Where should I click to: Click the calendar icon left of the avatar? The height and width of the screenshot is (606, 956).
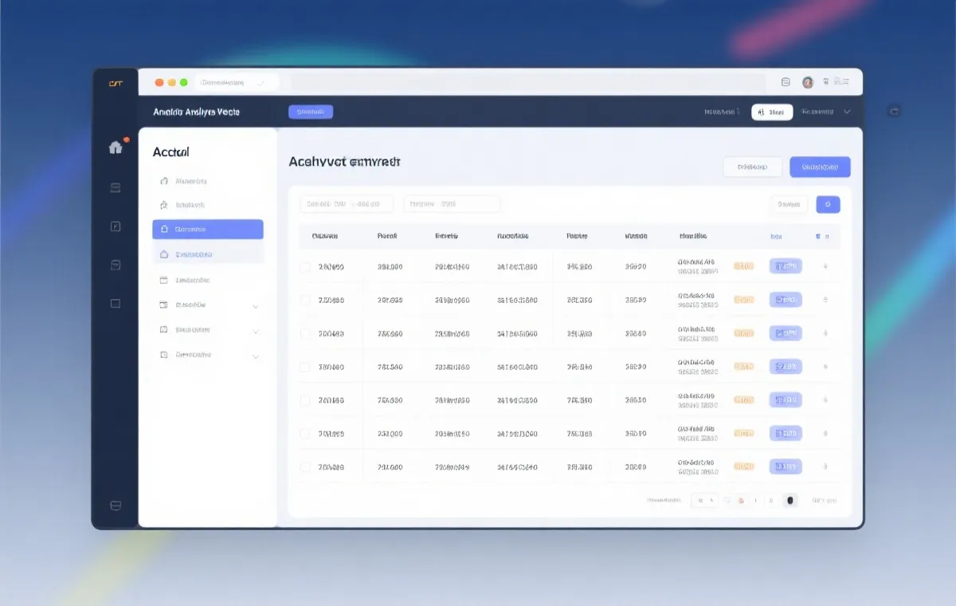[x=786, y=82]
